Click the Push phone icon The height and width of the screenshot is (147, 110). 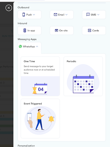pos(24,15)
